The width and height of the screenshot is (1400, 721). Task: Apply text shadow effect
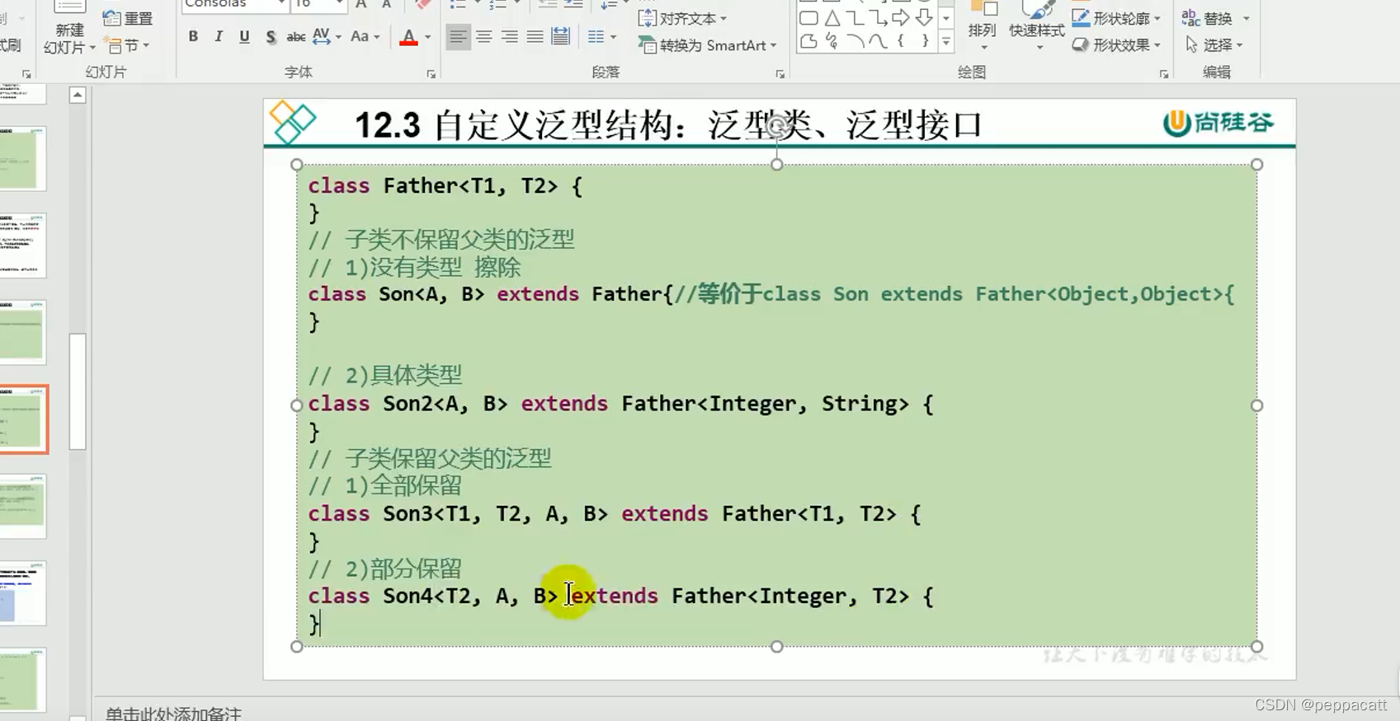[x=271, y=36]
